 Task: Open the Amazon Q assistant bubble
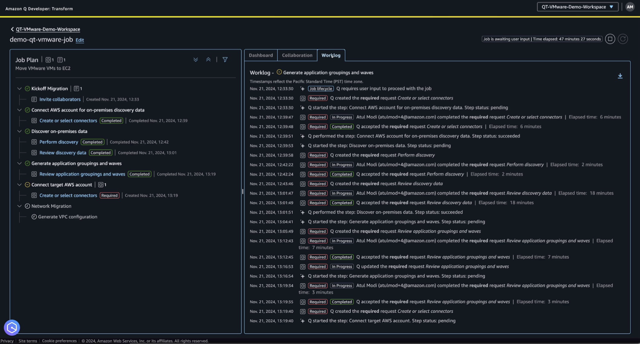coord(12,327)
